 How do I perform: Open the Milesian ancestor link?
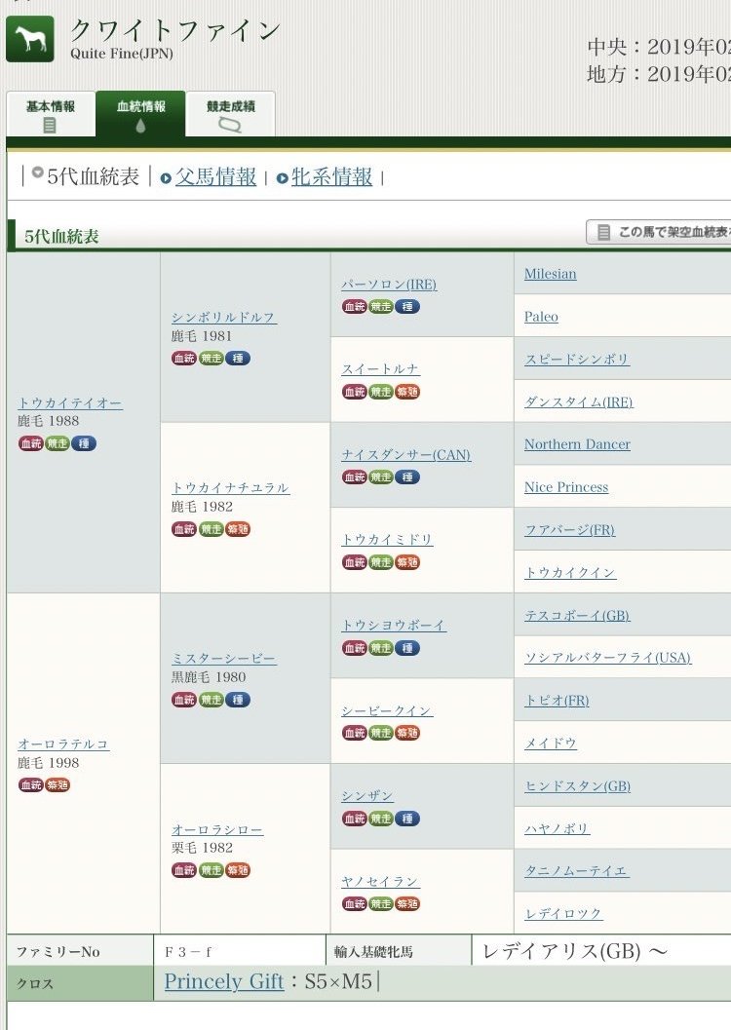tap(550, 274)
